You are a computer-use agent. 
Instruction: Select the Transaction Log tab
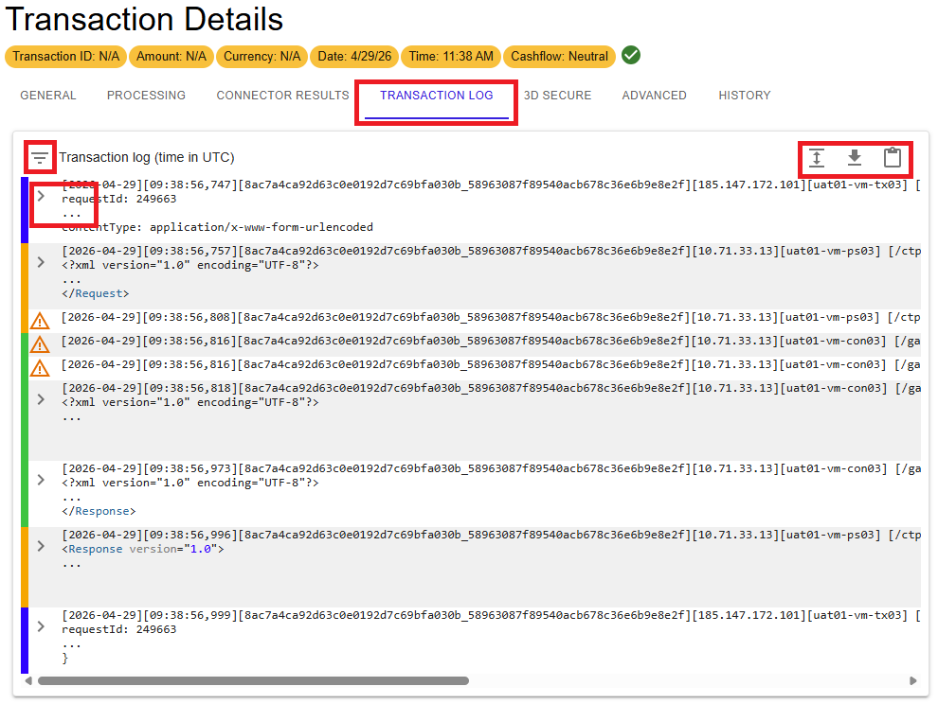pyautogui.click(x=436, y=96)
